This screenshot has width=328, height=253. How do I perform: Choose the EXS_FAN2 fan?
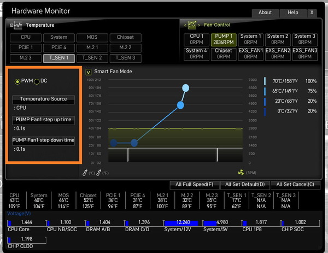tap(278, 54)
